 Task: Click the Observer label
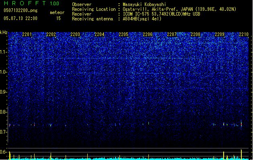[82, 4]
